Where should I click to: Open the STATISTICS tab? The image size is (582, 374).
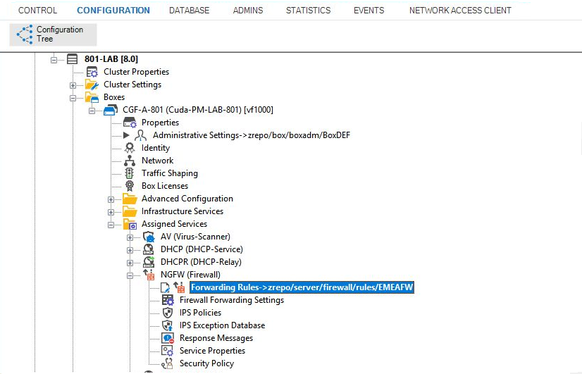point(308,11)
